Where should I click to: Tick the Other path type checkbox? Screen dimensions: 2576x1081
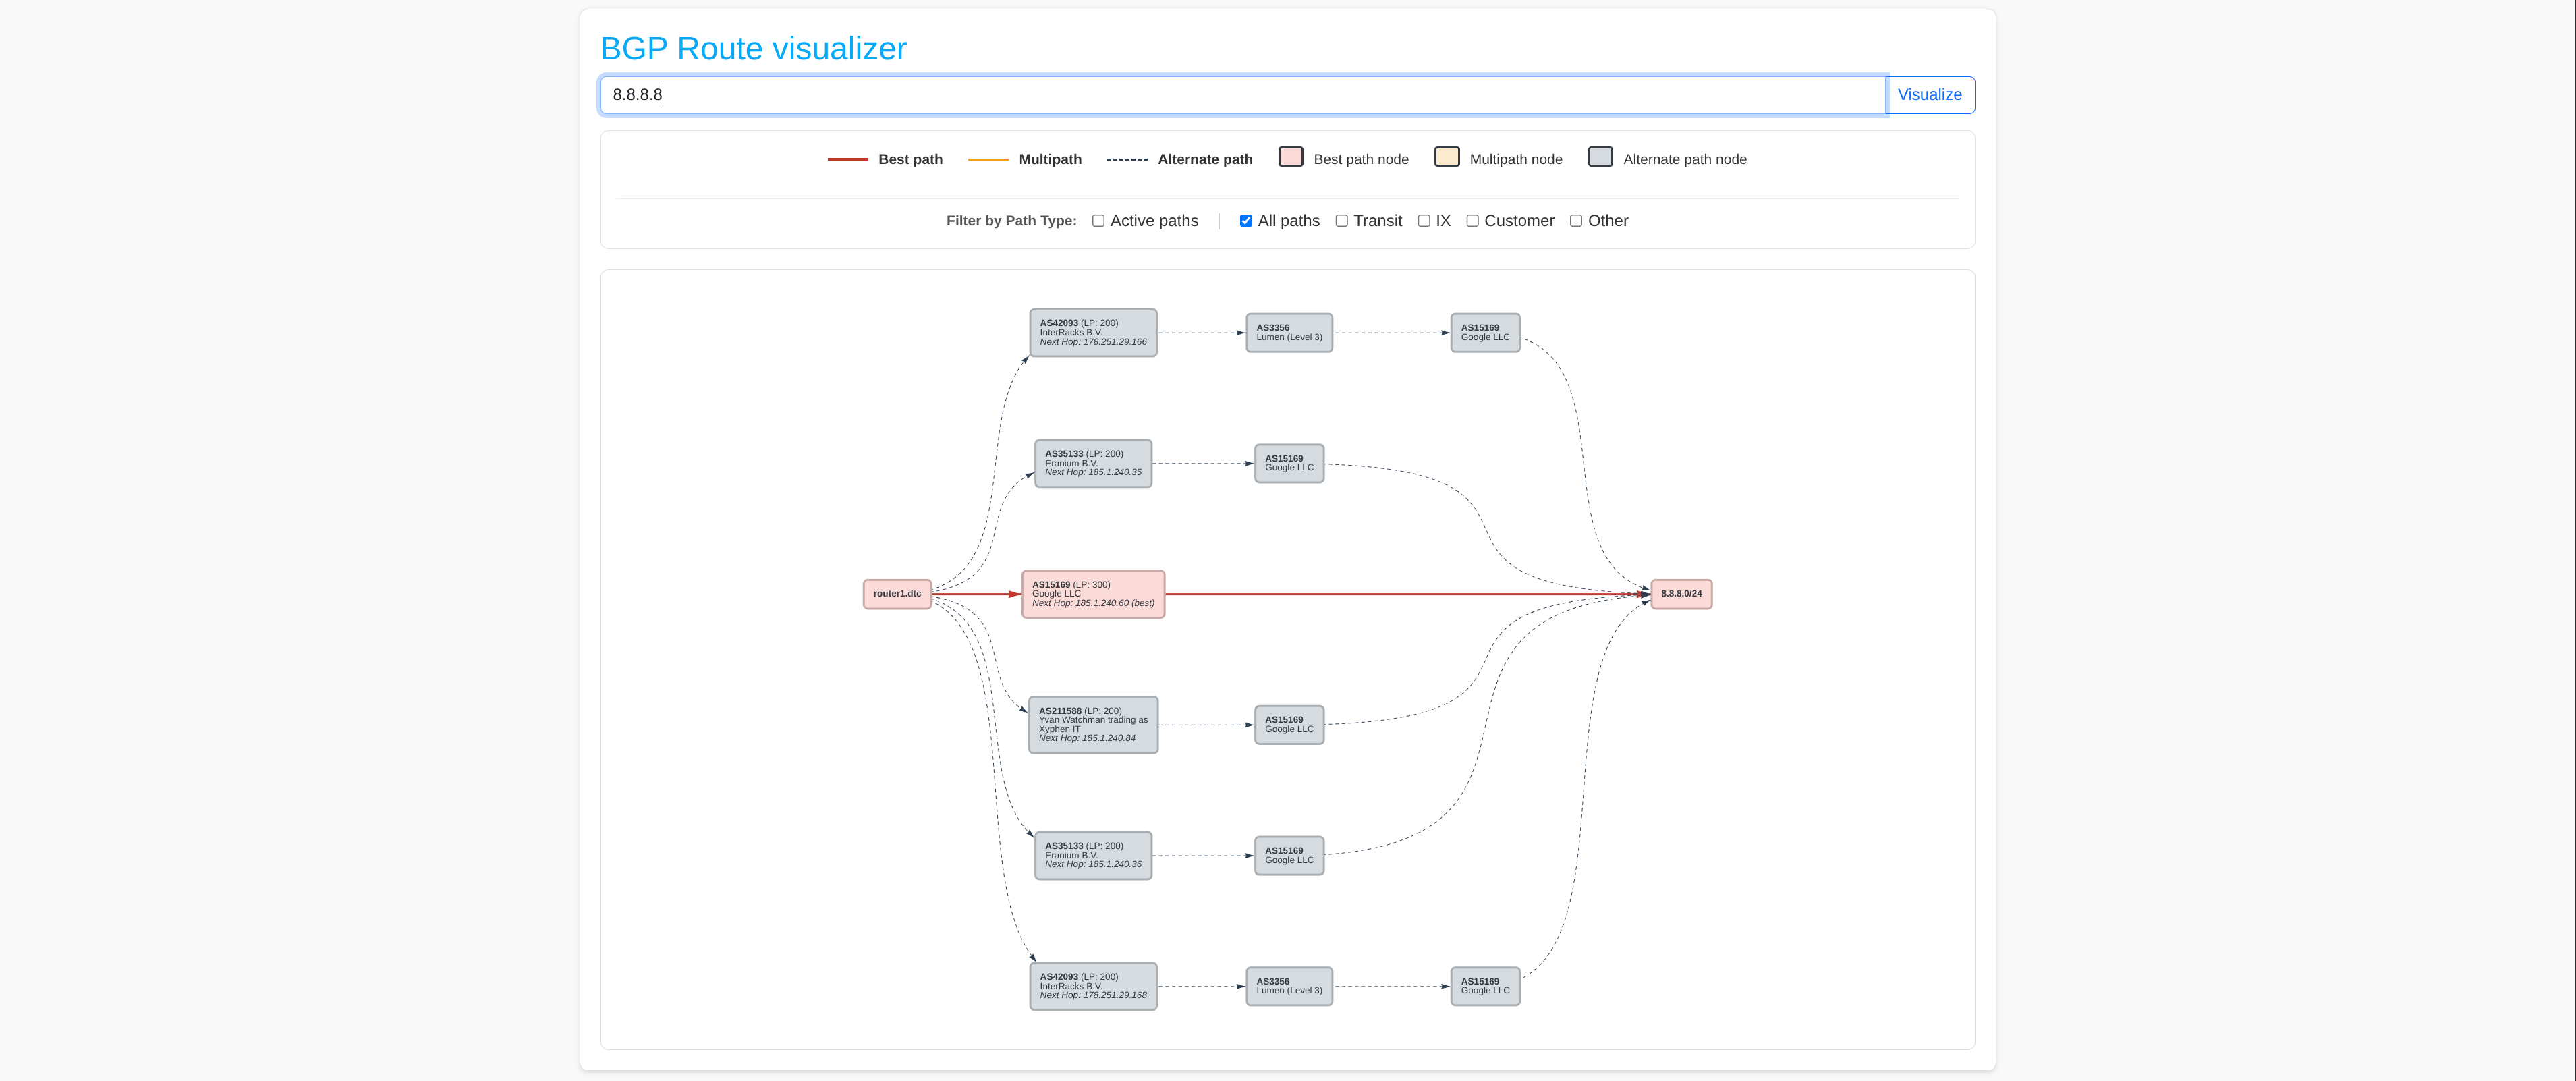tap(1575, 221)
